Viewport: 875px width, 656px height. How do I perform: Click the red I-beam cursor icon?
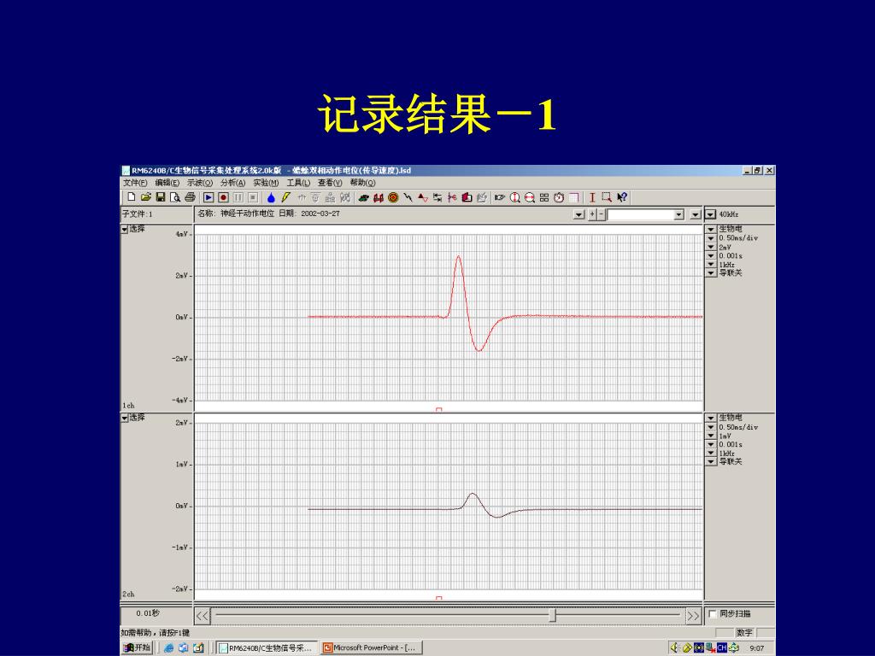click(x=592, y=197)
